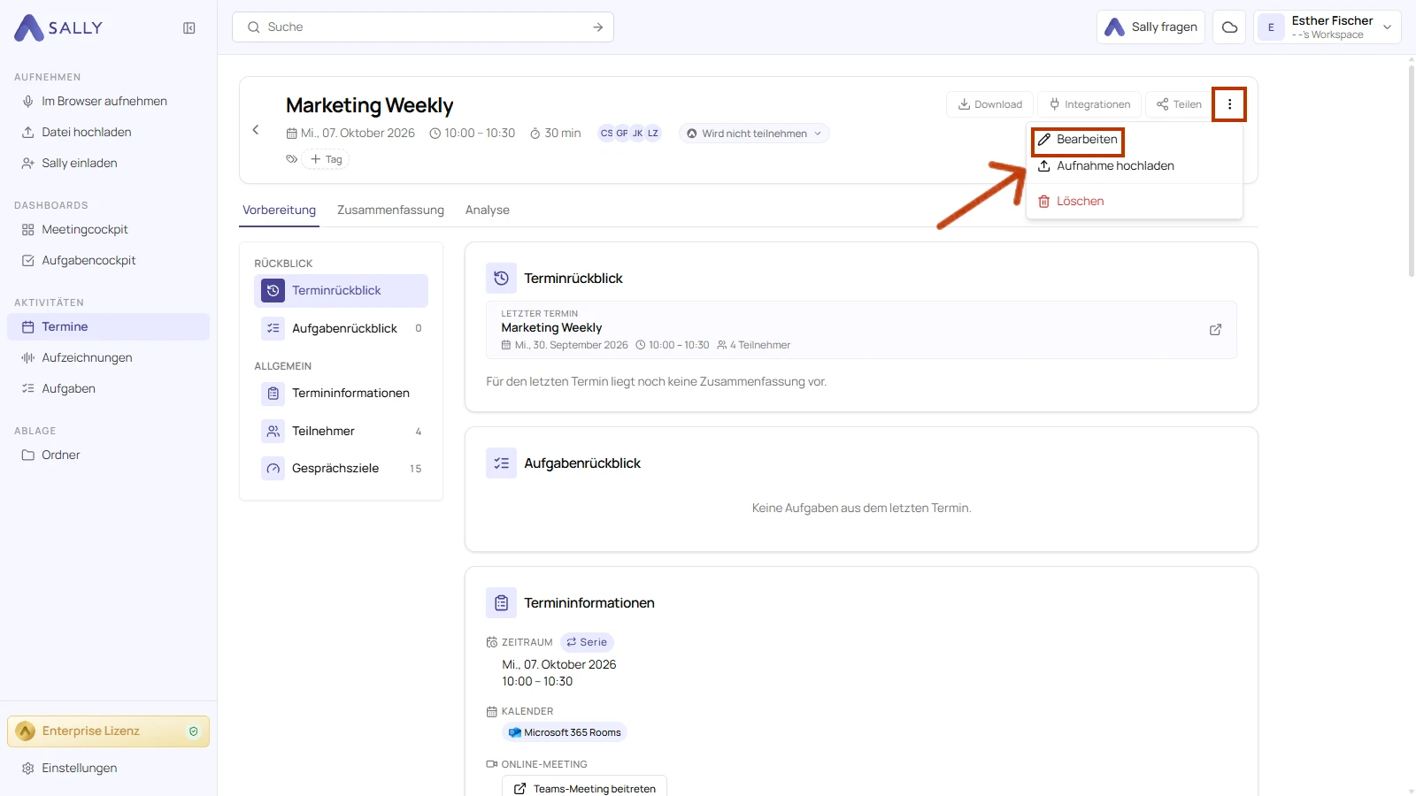This screenshot has height=796, width=1416.
Task: Open last Marketing Weekly via external link icon
Action: (1215, 330)
